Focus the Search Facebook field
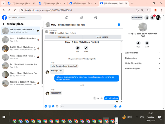Screen dimensions: 165x124 25,18
